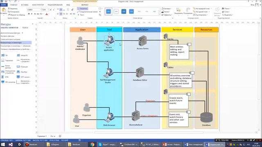The width and height of the screenshot is (262, 147).
Task: Select the Text (Текст) tool
Action: point(81,15)
